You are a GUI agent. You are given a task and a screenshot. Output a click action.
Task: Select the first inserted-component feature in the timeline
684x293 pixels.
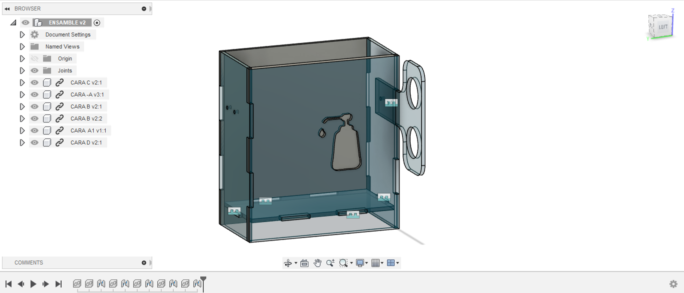pyautogui.click(x=77, y=283)
